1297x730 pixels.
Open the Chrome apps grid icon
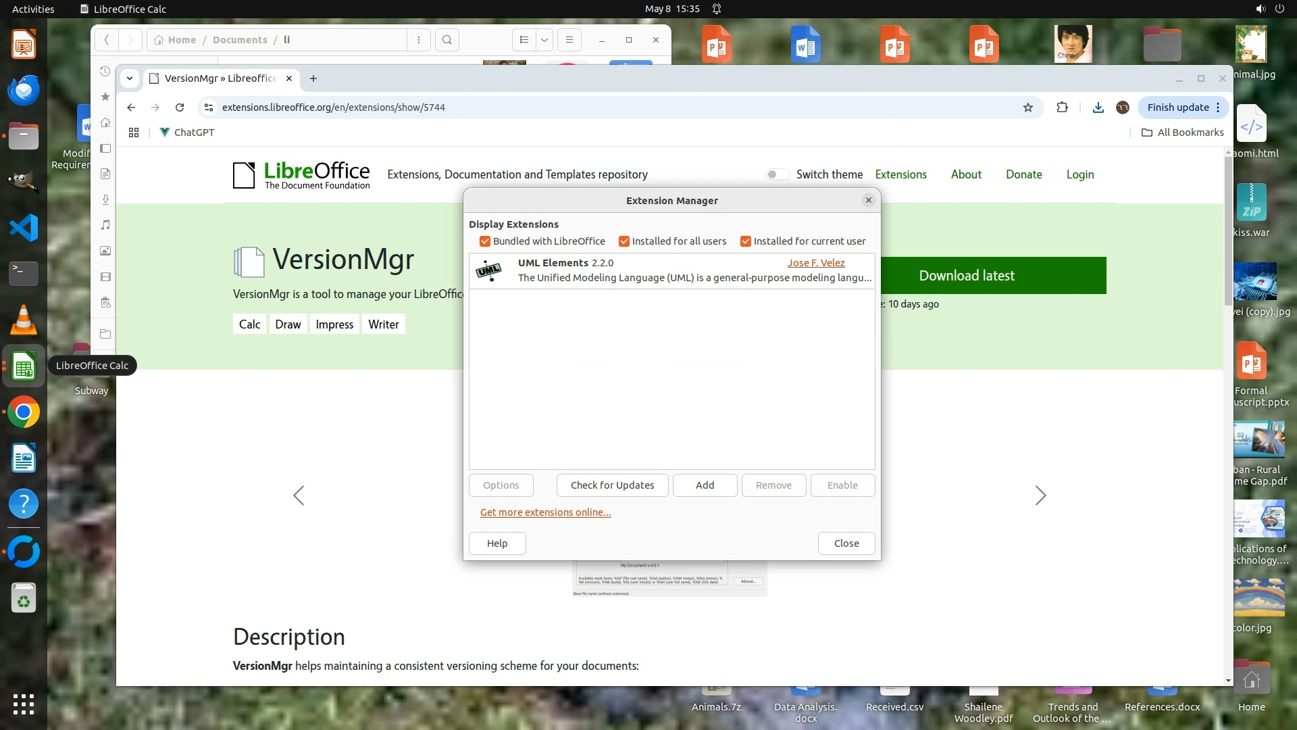point(134,132)
